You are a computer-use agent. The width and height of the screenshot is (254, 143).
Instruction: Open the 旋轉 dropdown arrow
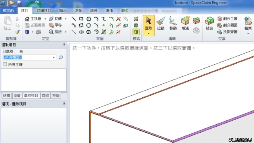pos(65,19)
